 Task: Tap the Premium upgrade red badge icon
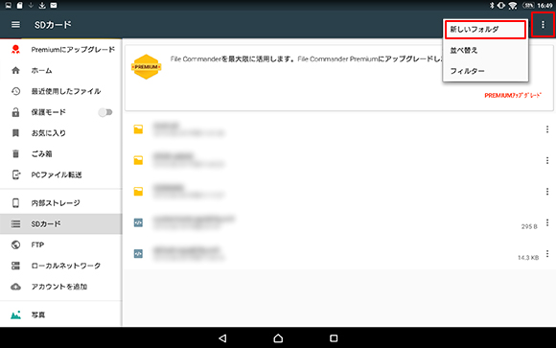(x=15, y=49)
